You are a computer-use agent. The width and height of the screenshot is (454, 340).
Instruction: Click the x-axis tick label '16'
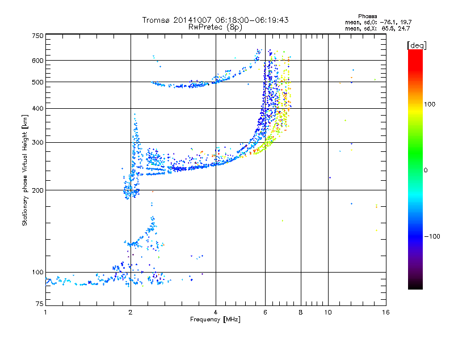tap(386, 312)
